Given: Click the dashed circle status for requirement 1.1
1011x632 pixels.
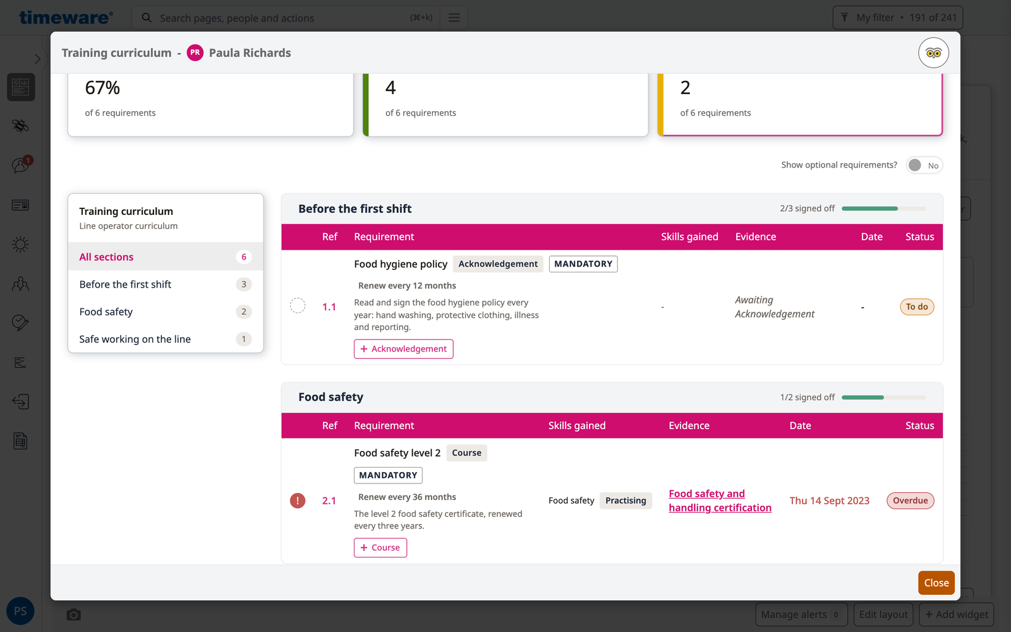Looking at the screenshot, I should 298,306.
